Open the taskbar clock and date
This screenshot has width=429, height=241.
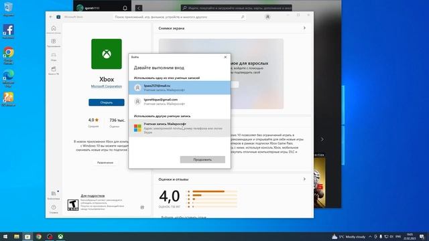410,236
